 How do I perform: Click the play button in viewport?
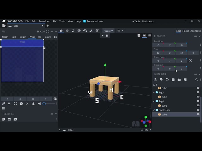click(102, 36)
